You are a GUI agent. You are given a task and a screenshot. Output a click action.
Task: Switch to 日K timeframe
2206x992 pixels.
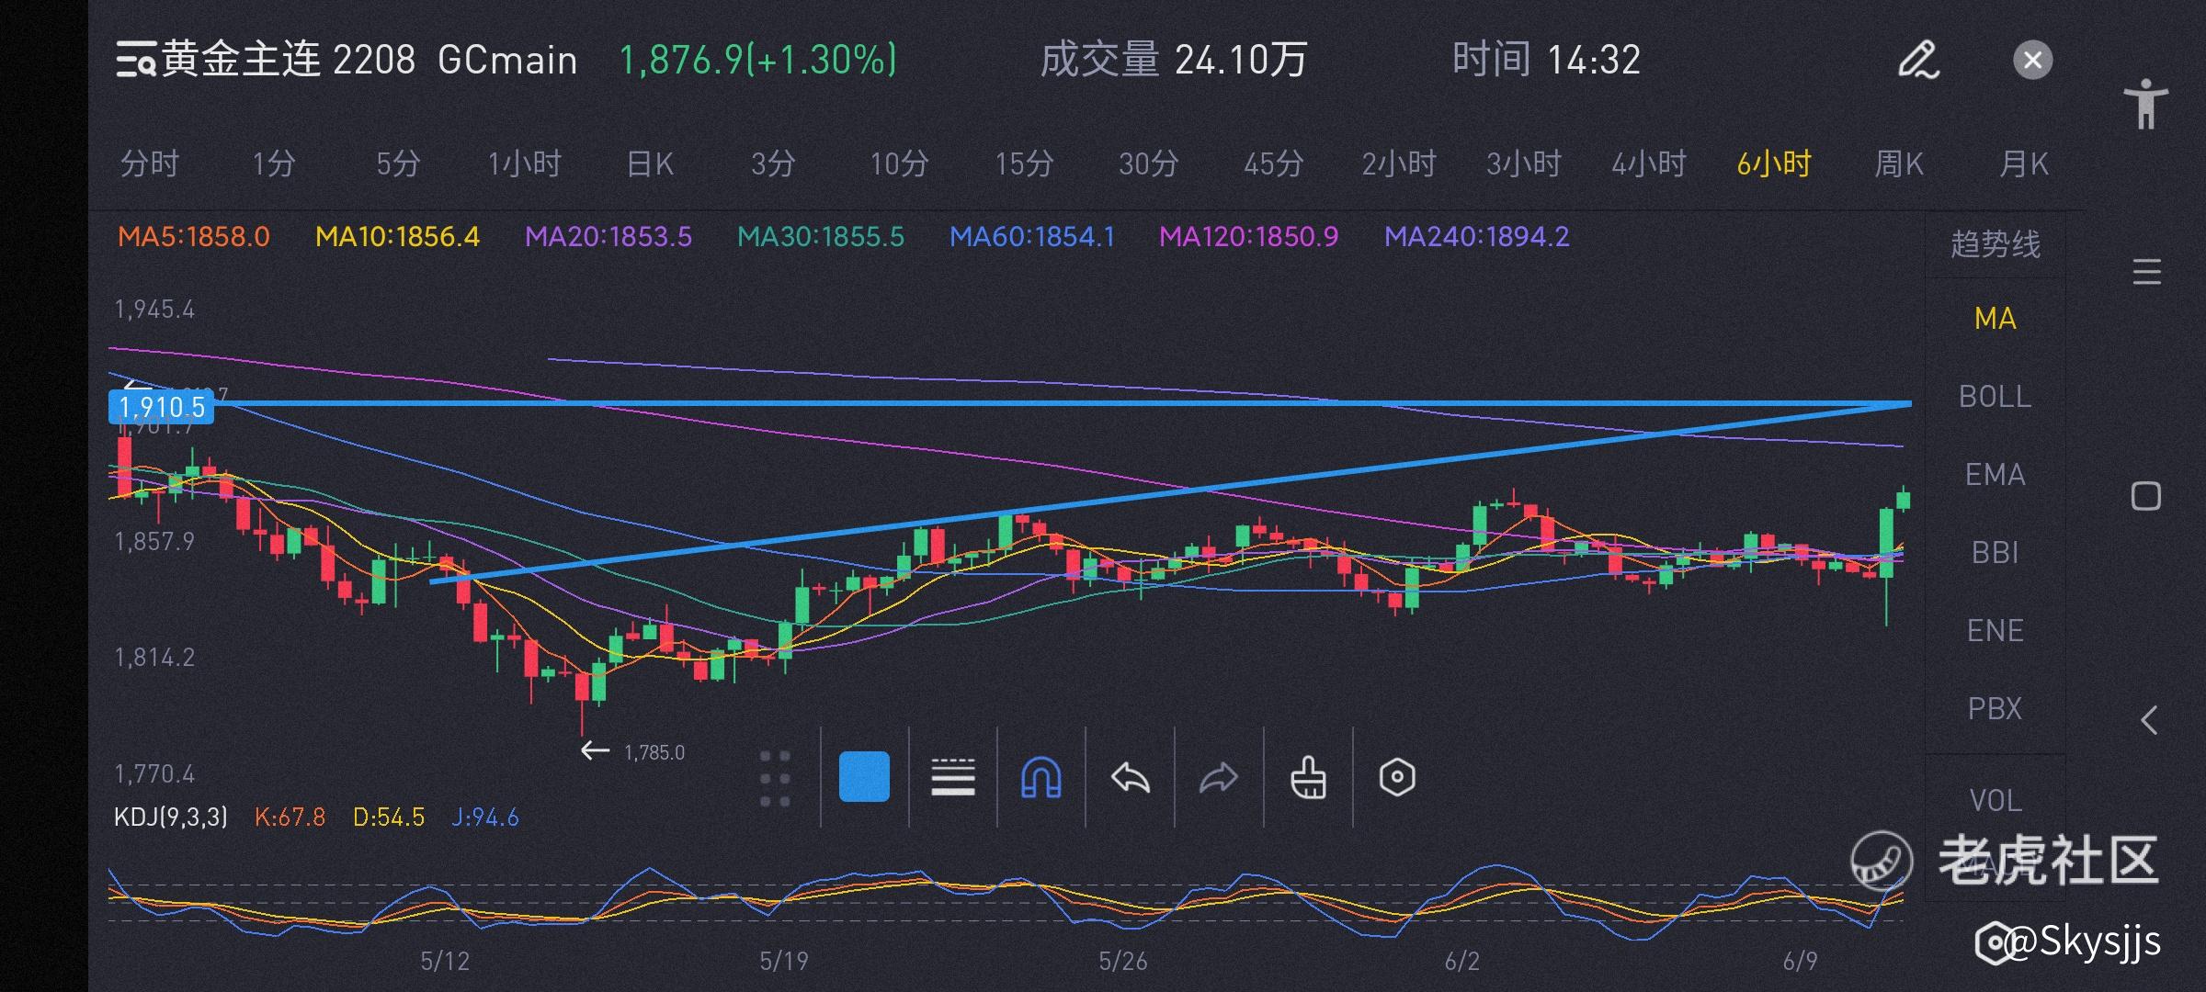(x=650, y=164)
